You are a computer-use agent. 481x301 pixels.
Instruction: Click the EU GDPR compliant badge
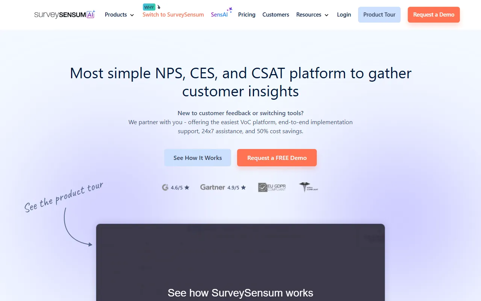[x=272, y=187]
